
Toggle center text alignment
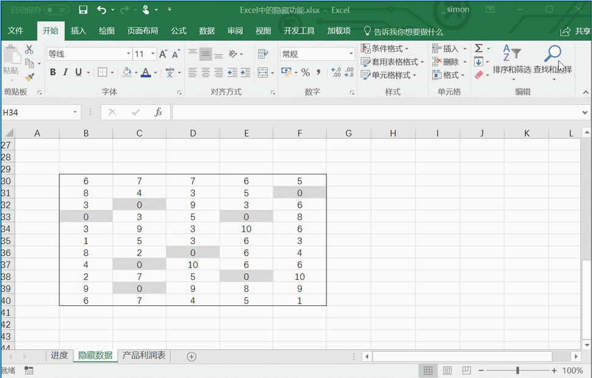(206, 73)
